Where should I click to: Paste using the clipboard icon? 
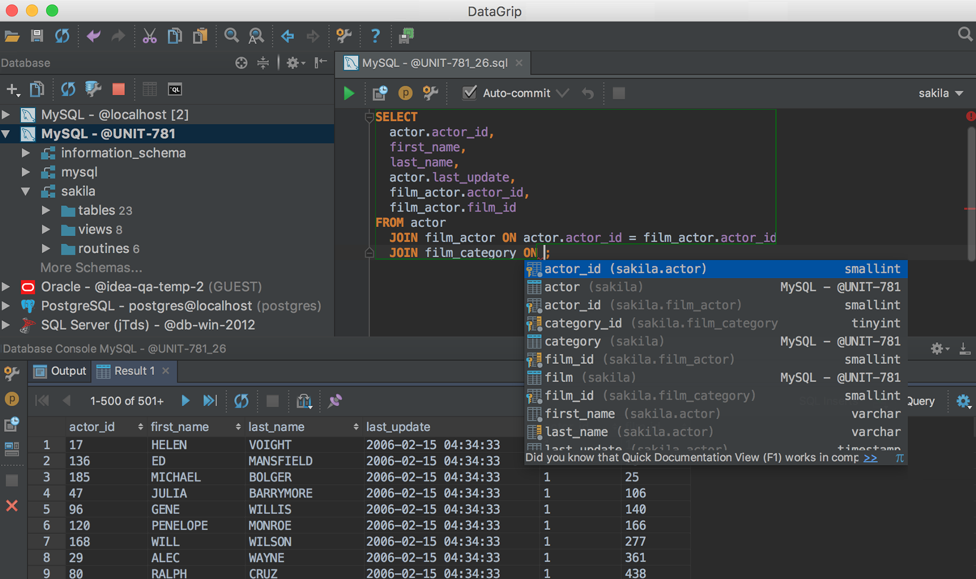point(200,36)
